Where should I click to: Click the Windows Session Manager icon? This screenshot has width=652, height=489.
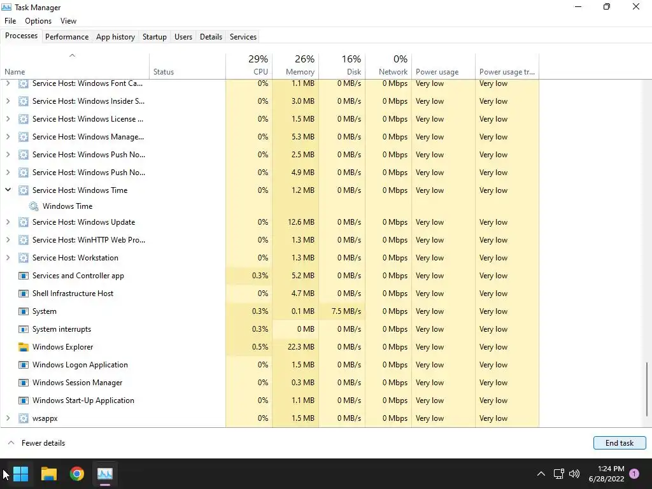(x=24, y=383)
